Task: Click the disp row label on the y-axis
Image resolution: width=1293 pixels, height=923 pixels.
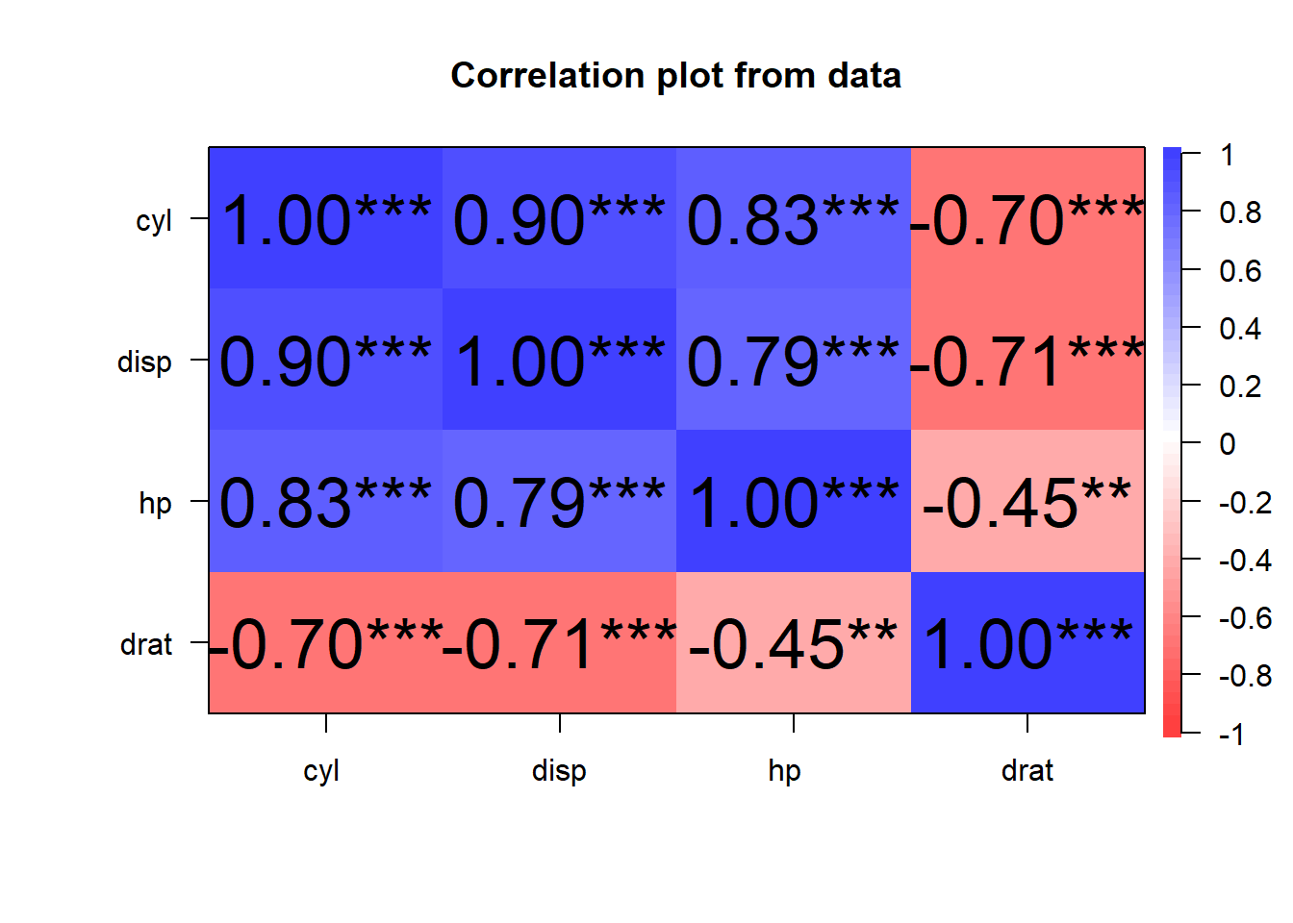Action: pos(144,362)
